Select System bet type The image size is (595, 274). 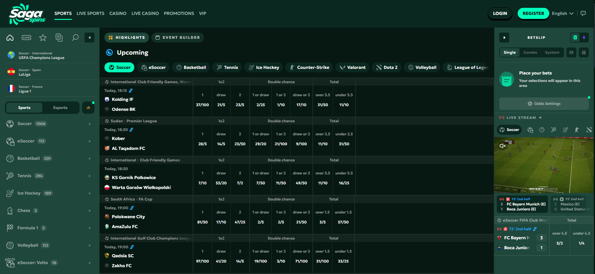pos(552,52)
